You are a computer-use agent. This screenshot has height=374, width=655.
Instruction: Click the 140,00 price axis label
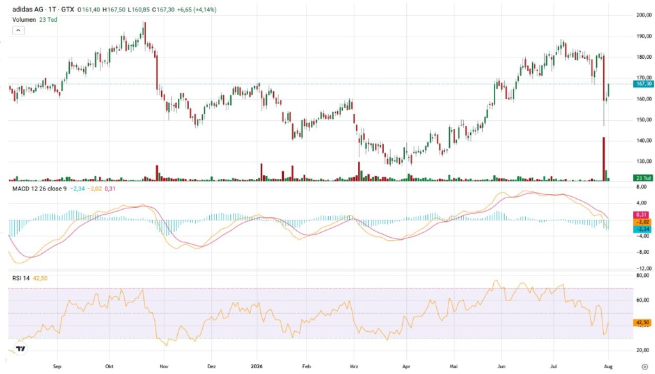pos(643,141)
